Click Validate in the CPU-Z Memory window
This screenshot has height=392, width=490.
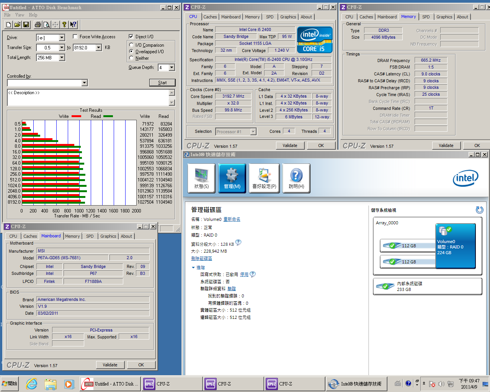click(x=446, y=145)
